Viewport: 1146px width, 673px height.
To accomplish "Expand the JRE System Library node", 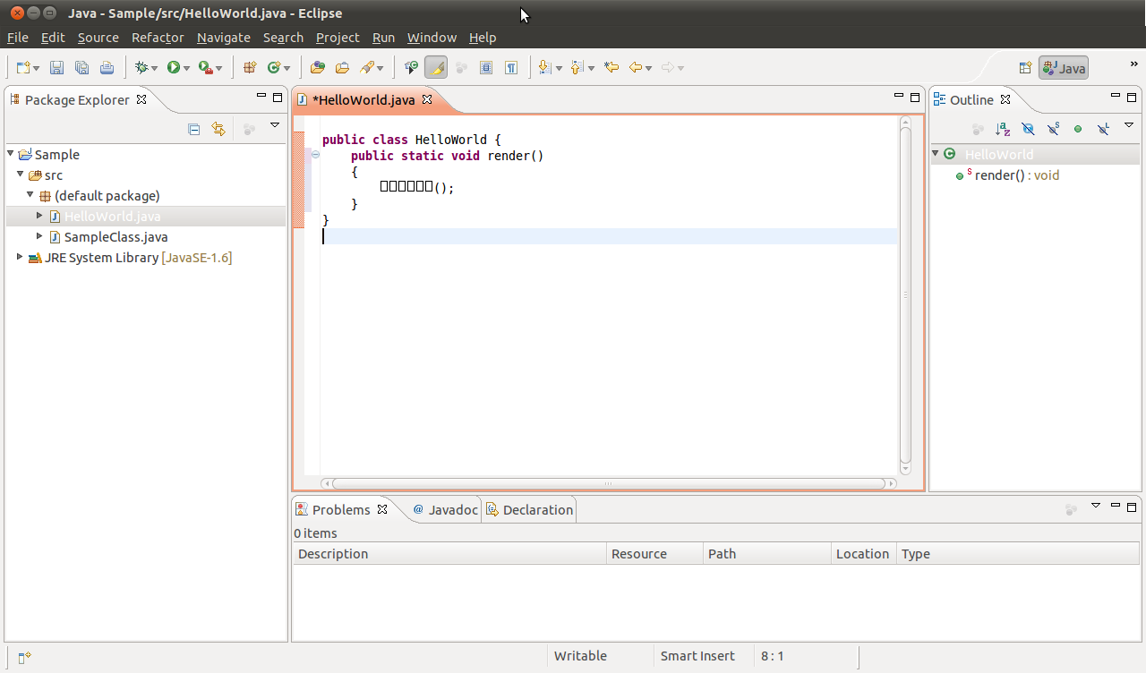I will [x=21, y=258].
